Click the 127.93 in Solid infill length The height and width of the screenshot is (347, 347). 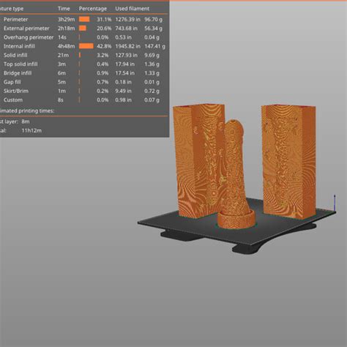pos(126,55)
